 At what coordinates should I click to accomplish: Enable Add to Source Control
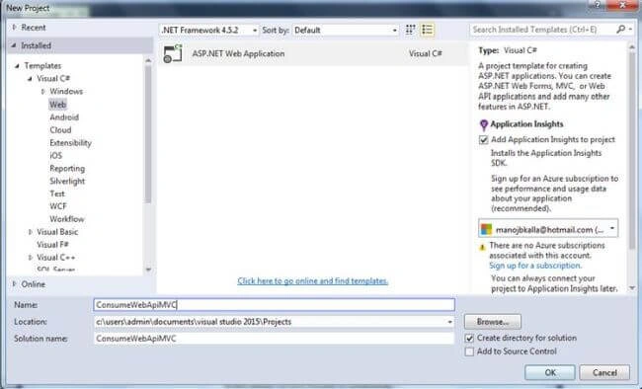[469, 351]
